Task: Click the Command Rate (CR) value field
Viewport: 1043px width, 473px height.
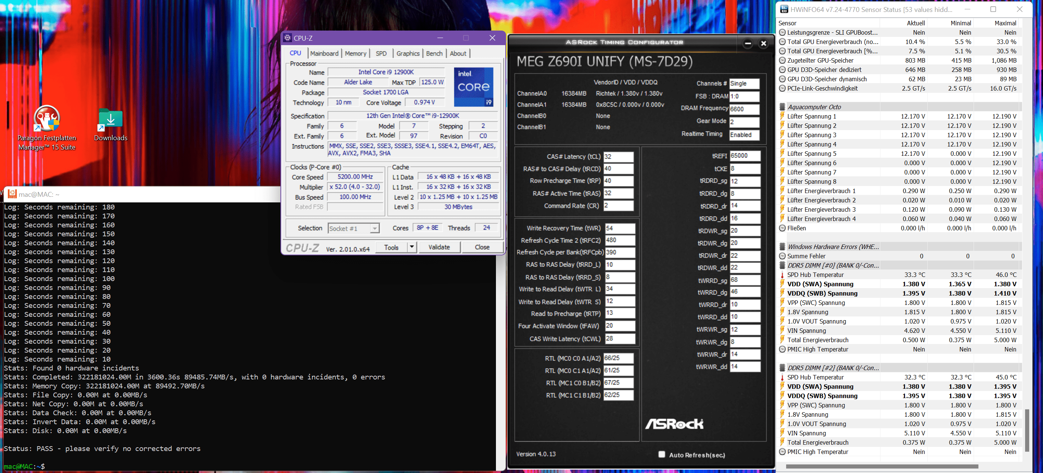Action: [618, 205]
